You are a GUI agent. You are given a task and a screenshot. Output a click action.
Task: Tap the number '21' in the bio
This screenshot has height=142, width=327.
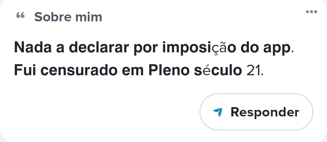[254, 70]
